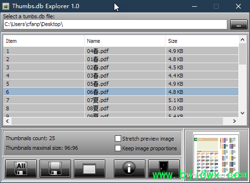This screenshot has height=183, width=250.
Task: Select row 05春.pdf
Action: pyautogui.click(x=121, y=84)
